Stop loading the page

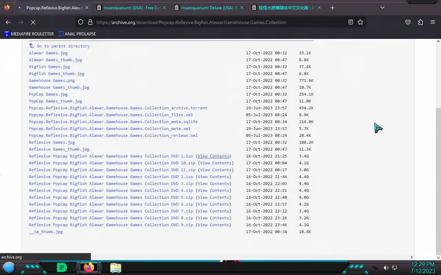click(33, 22)
